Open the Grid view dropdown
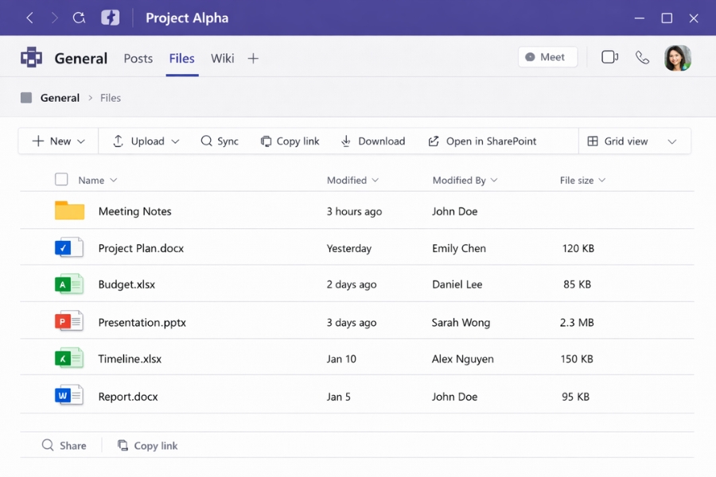 [672, 141]
